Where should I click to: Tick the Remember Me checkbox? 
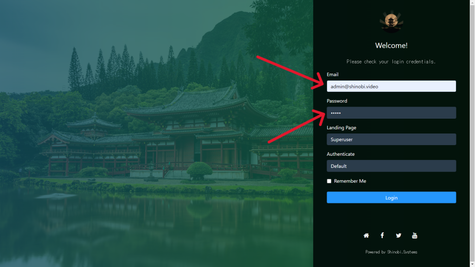(x=329, y=181)
